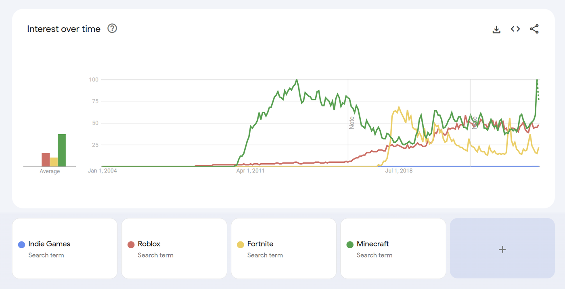Click the 50 value on the y-axis
Image resolution: width=565 pixels, height=289 pixels.
click(95, 123)
